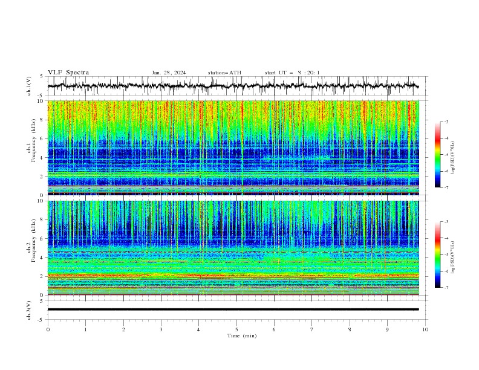Image resolution: width=479 pixels, height=370 pixels.
Task: Click the 'ch.1(V)' waveform axis label
Action: (29, 86)
